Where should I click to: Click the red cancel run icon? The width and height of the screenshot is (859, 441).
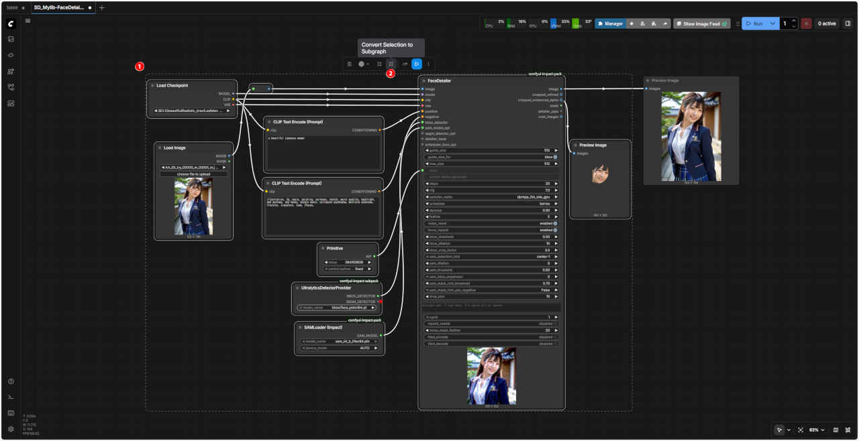tap(806, 23)
